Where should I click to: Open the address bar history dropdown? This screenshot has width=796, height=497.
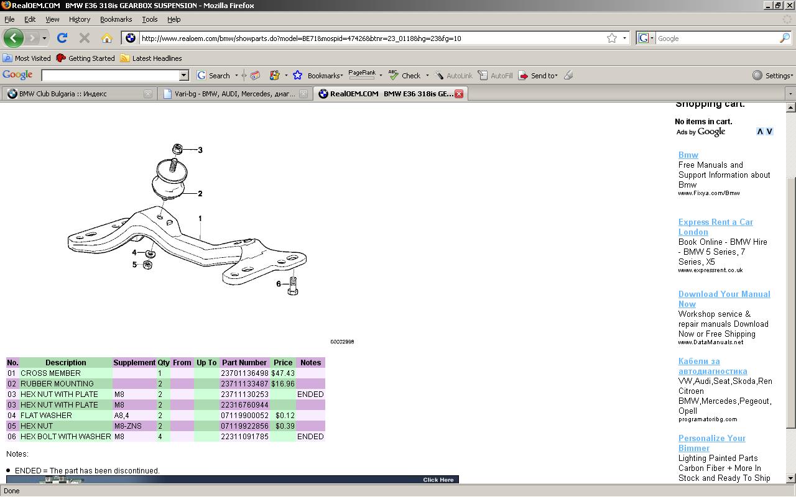pos(625,39)
